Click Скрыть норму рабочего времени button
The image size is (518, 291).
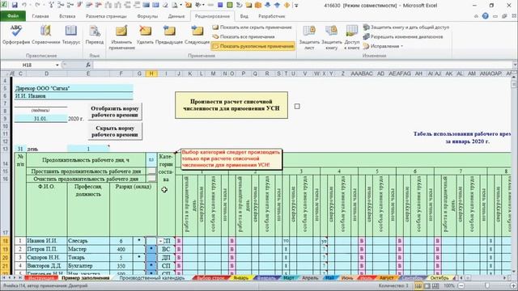pos(115,131)
